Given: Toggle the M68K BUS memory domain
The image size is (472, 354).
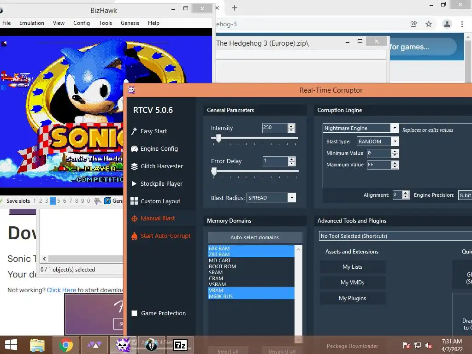Looking at the screenshot, I should click(x=251, y=296).
